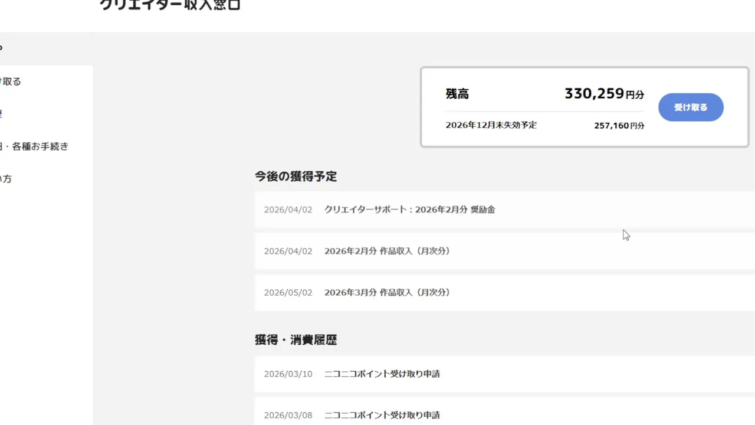Click the blue 受け取る button
The height and width of the screenshot is (425, 755).
691,107
